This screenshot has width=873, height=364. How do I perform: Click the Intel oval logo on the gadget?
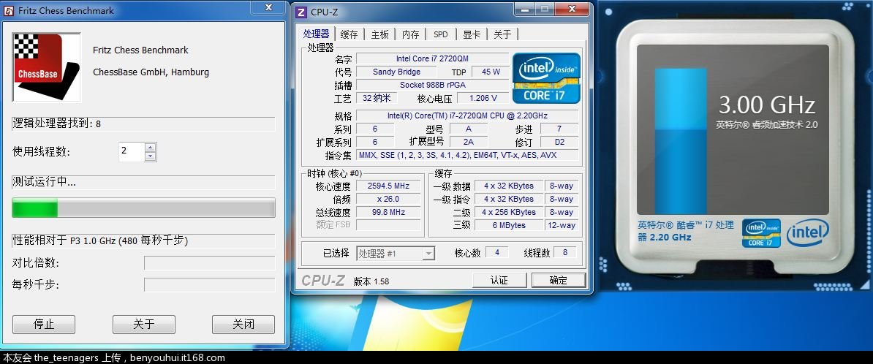[x=808, y=232]
